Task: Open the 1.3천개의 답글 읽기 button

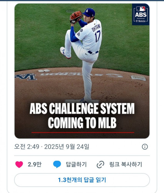Action: click(x=82, y=180)
